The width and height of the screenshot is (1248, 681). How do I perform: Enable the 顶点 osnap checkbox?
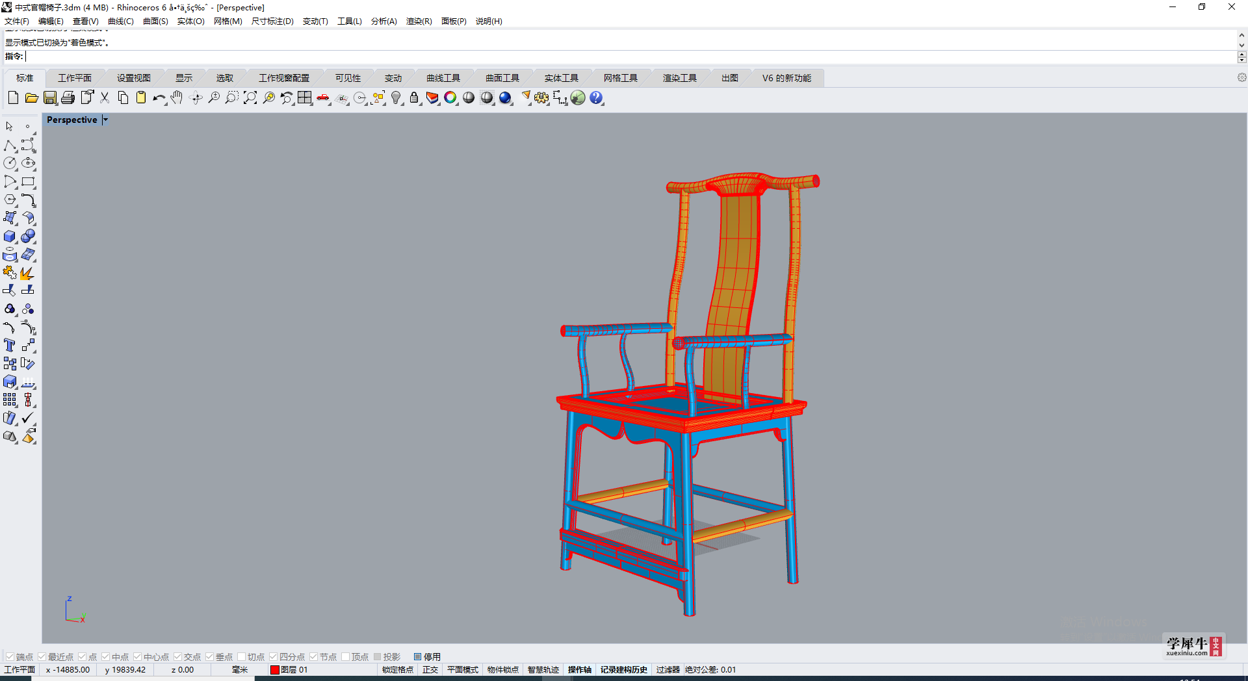point(345,657)
